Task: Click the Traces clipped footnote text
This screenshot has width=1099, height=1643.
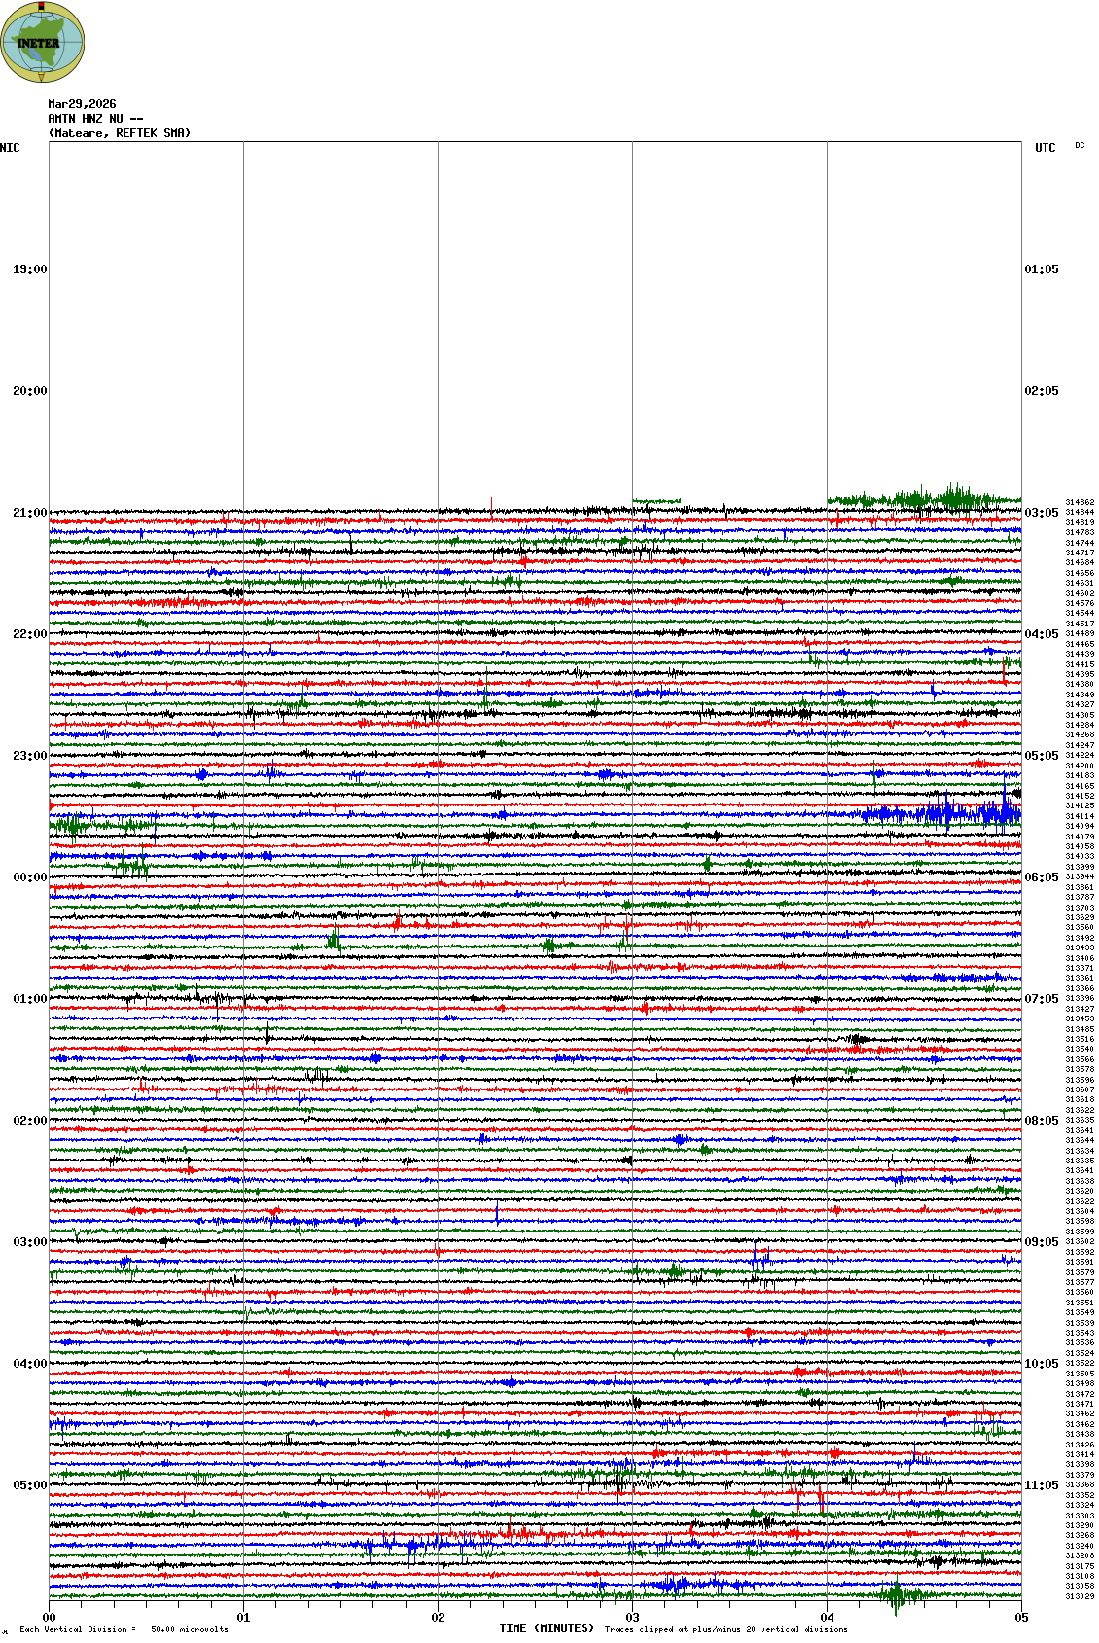Action: [x=726, y=1629]
